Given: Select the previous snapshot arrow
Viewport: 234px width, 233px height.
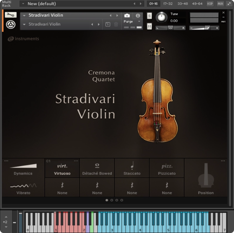Looking at the screenshot, I should [x=92, y=24].
